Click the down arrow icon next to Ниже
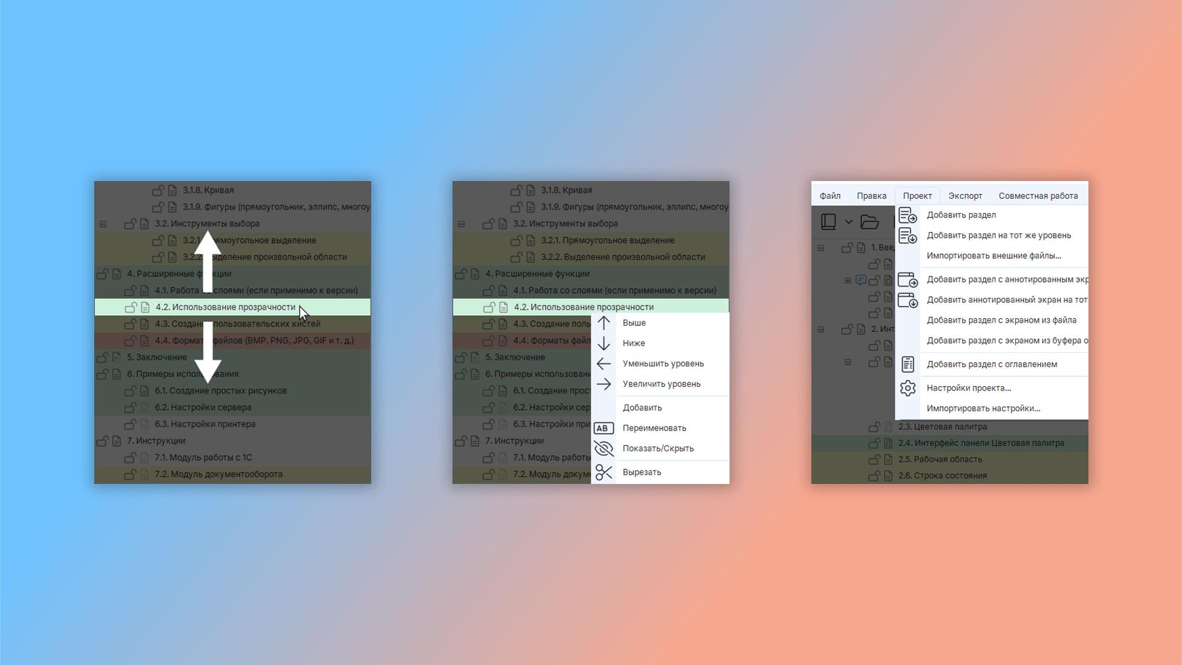Screen dimensions: 1182x665 [x=603, y=343]
